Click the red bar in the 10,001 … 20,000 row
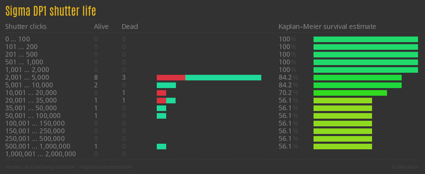Image resolution: width=425 pixels, height=174 pixels. tap(161, 93)
